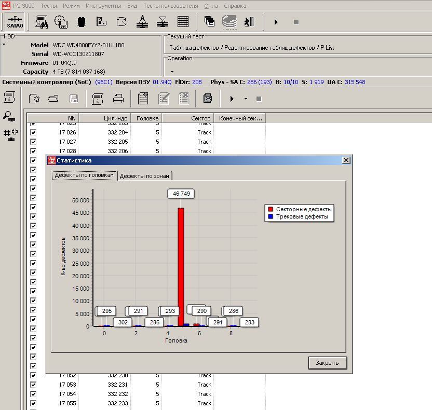Expand the Operation panel dropdown arrow
The width and height of the screenshot is (432, 410).
pos(172,72)
